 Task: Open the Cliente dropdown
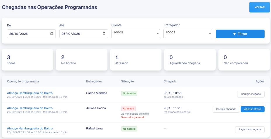(x=136, y=33)
